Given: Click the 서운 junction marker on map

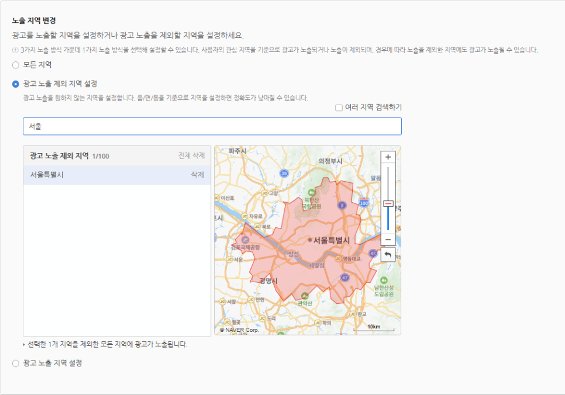Looking at the screenshot, I should tap(229, 259).
